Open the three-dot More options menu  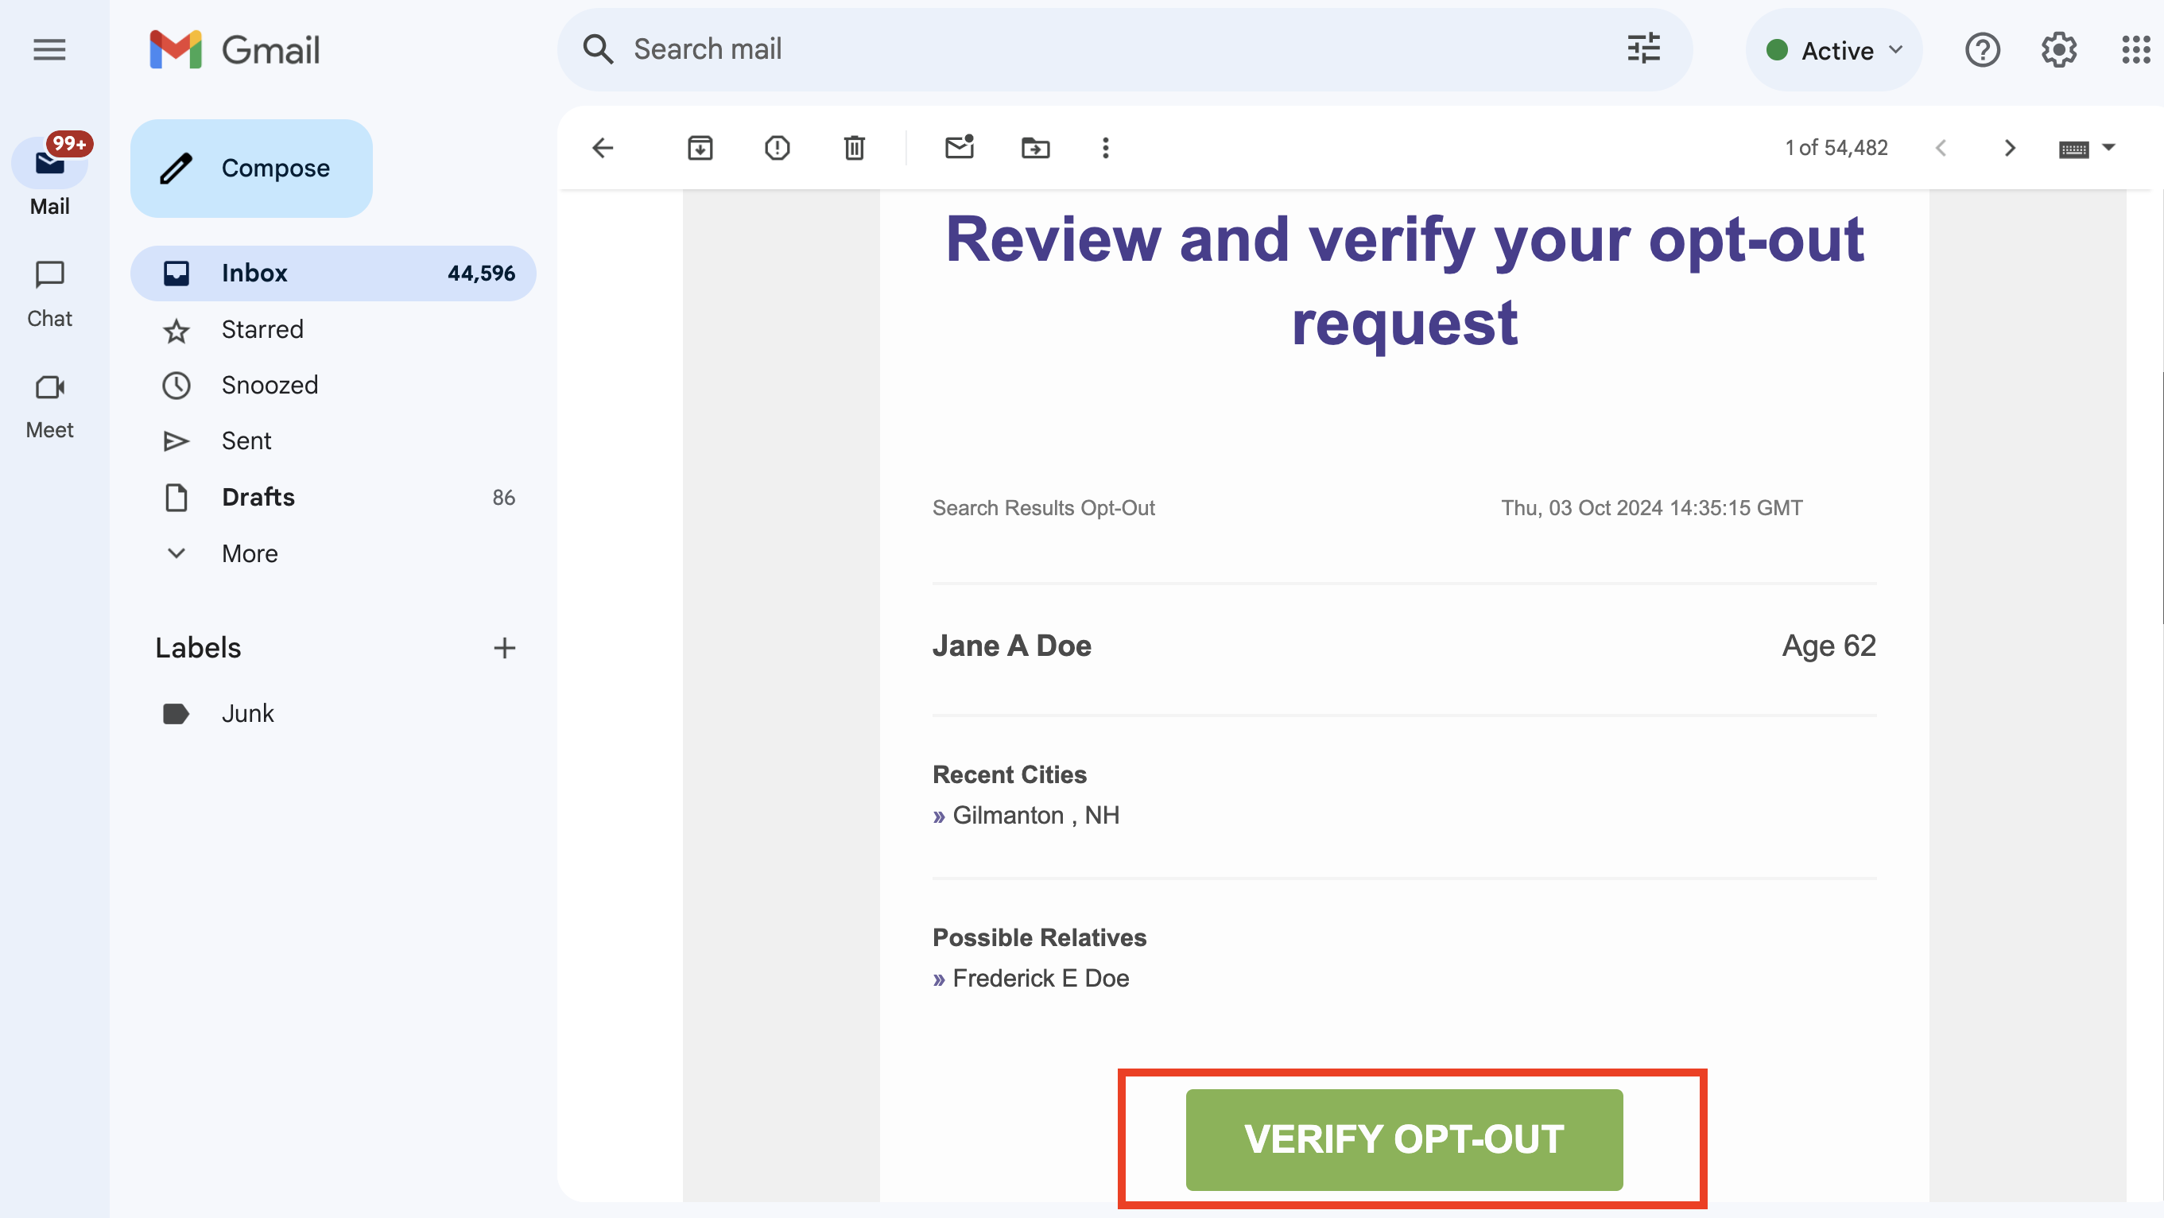1106,148
